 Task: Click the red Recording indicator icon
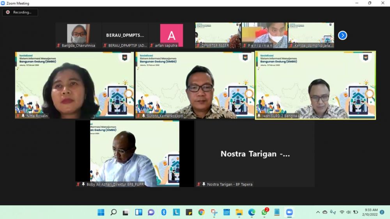click(8, 12)
